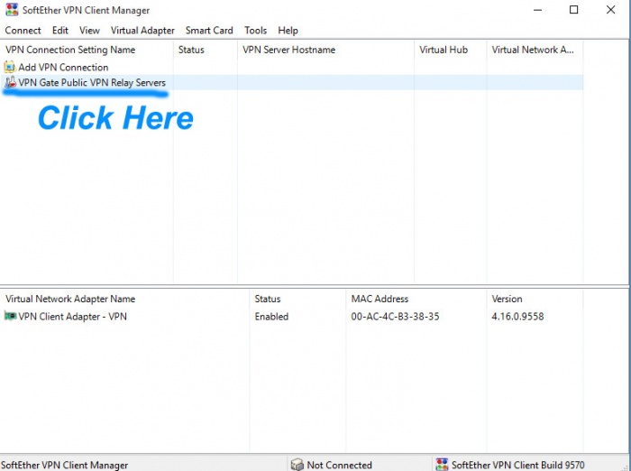The height and width of the screenshot is (471, 631).
Task: Click Not Connected status bar text
Action: tap(339, 465)
